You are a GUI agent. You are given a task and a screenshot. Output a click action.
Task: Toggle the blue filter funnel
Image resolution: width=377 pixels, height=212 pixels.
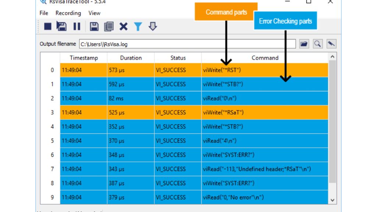click(138, 26)
